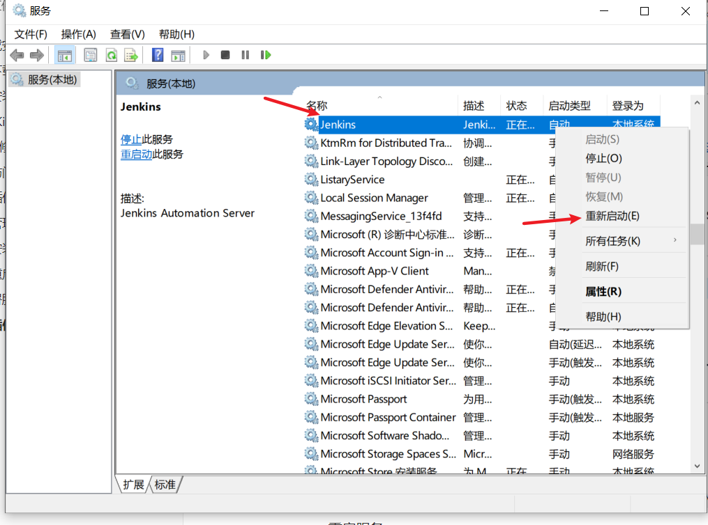Go back with the toolbar back arrow
Image resolution: width=708 pixels, height=525 pixels.
pyautogui.click(x=17, y=56)
